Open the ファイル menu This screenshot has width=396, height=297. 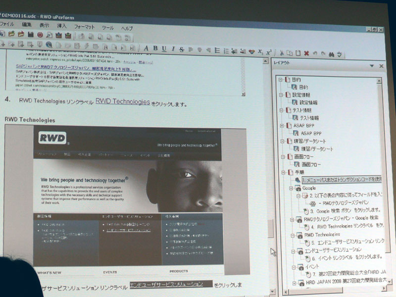7,24
